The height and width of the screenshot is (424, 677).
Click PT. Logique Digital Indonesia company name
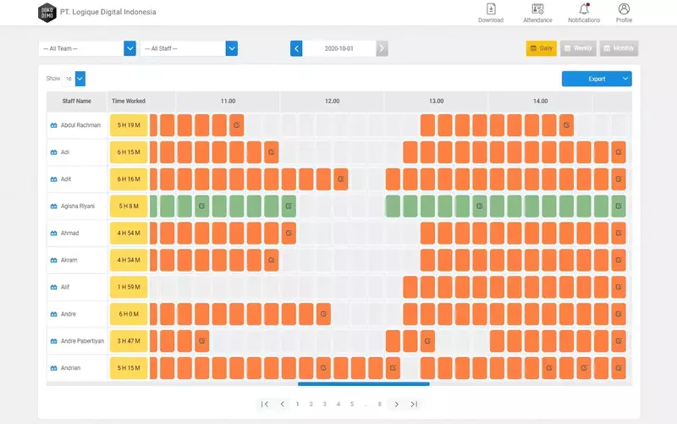point(108,12)
